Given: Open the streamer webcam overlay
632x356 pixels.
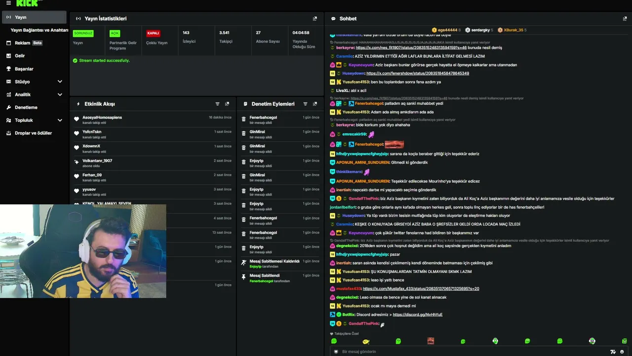Looking at the screenshot, I should point(83,252).
